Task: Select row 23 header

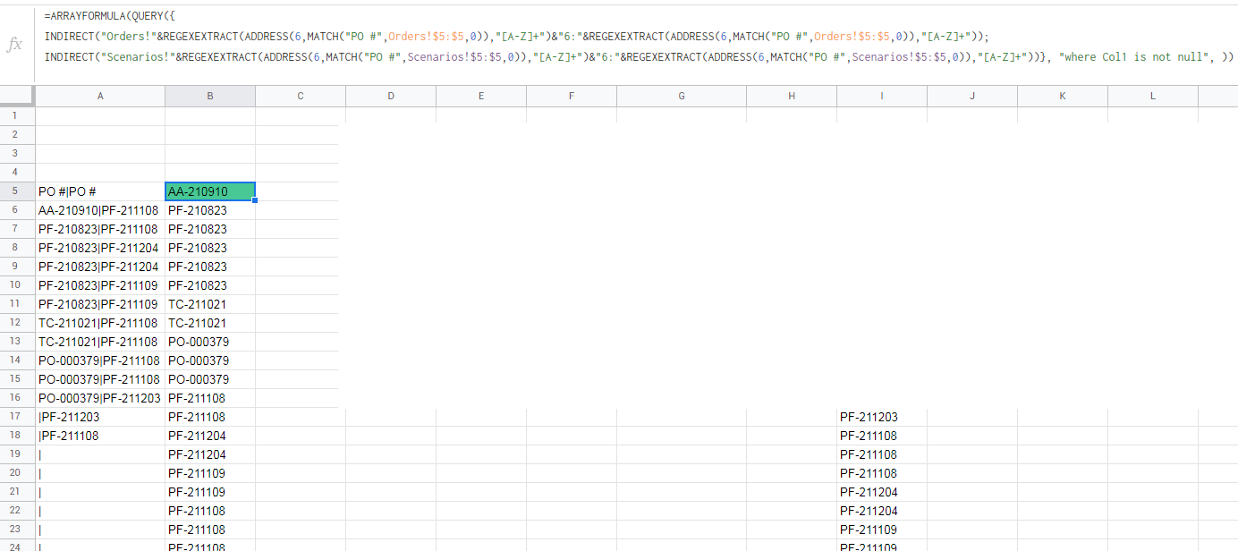Action: [x=17, y=530]
